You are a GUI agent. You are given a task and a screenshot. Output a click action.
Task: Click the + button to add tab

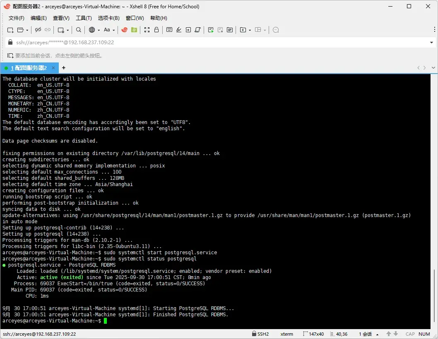point(63,68)
